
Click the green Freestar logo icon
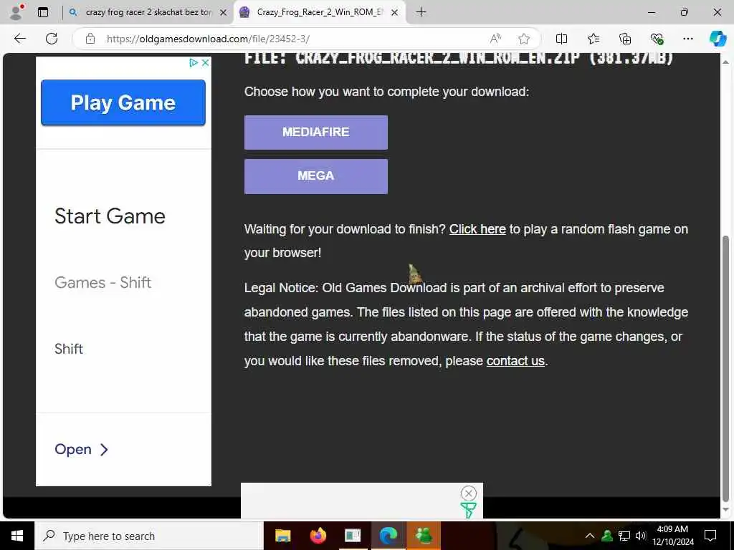pyautogui.click(x=468, y=510)
